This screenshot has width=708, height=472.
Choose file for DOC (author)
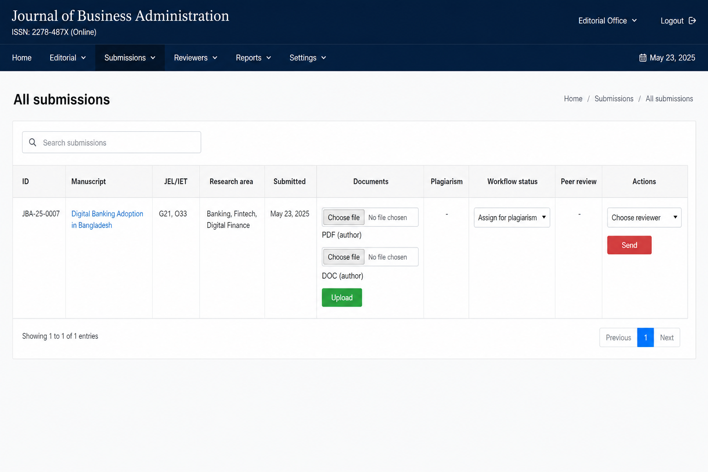pyautogui.click(x=344, y=257)
